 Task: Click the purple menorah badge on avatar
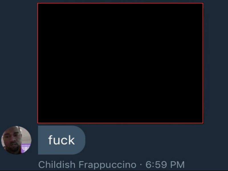click(26, 148)
